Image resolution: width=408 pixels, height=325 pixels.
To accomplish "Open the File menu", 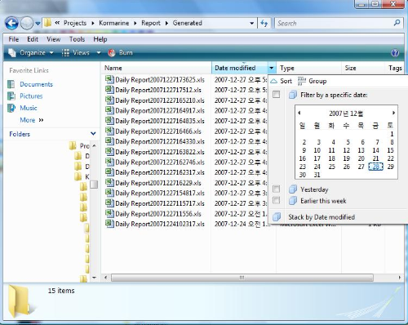I will tap(14, 39).
